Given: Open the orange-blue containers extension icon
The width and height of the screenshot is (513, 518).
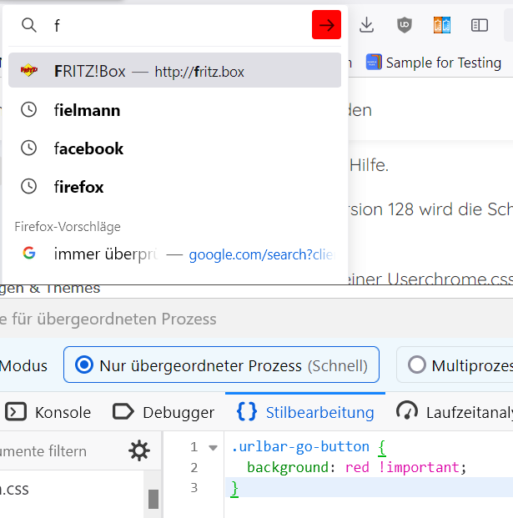Looking at the screenshot, I should [441, 25].
